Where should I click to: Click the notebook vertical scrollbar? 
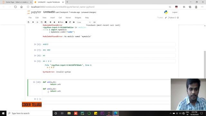pos(205,64)
